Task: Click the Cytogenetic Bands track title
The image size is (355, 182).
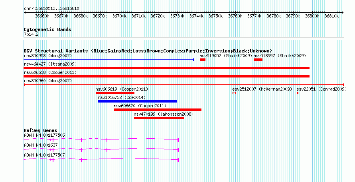Action: (47, 29)
